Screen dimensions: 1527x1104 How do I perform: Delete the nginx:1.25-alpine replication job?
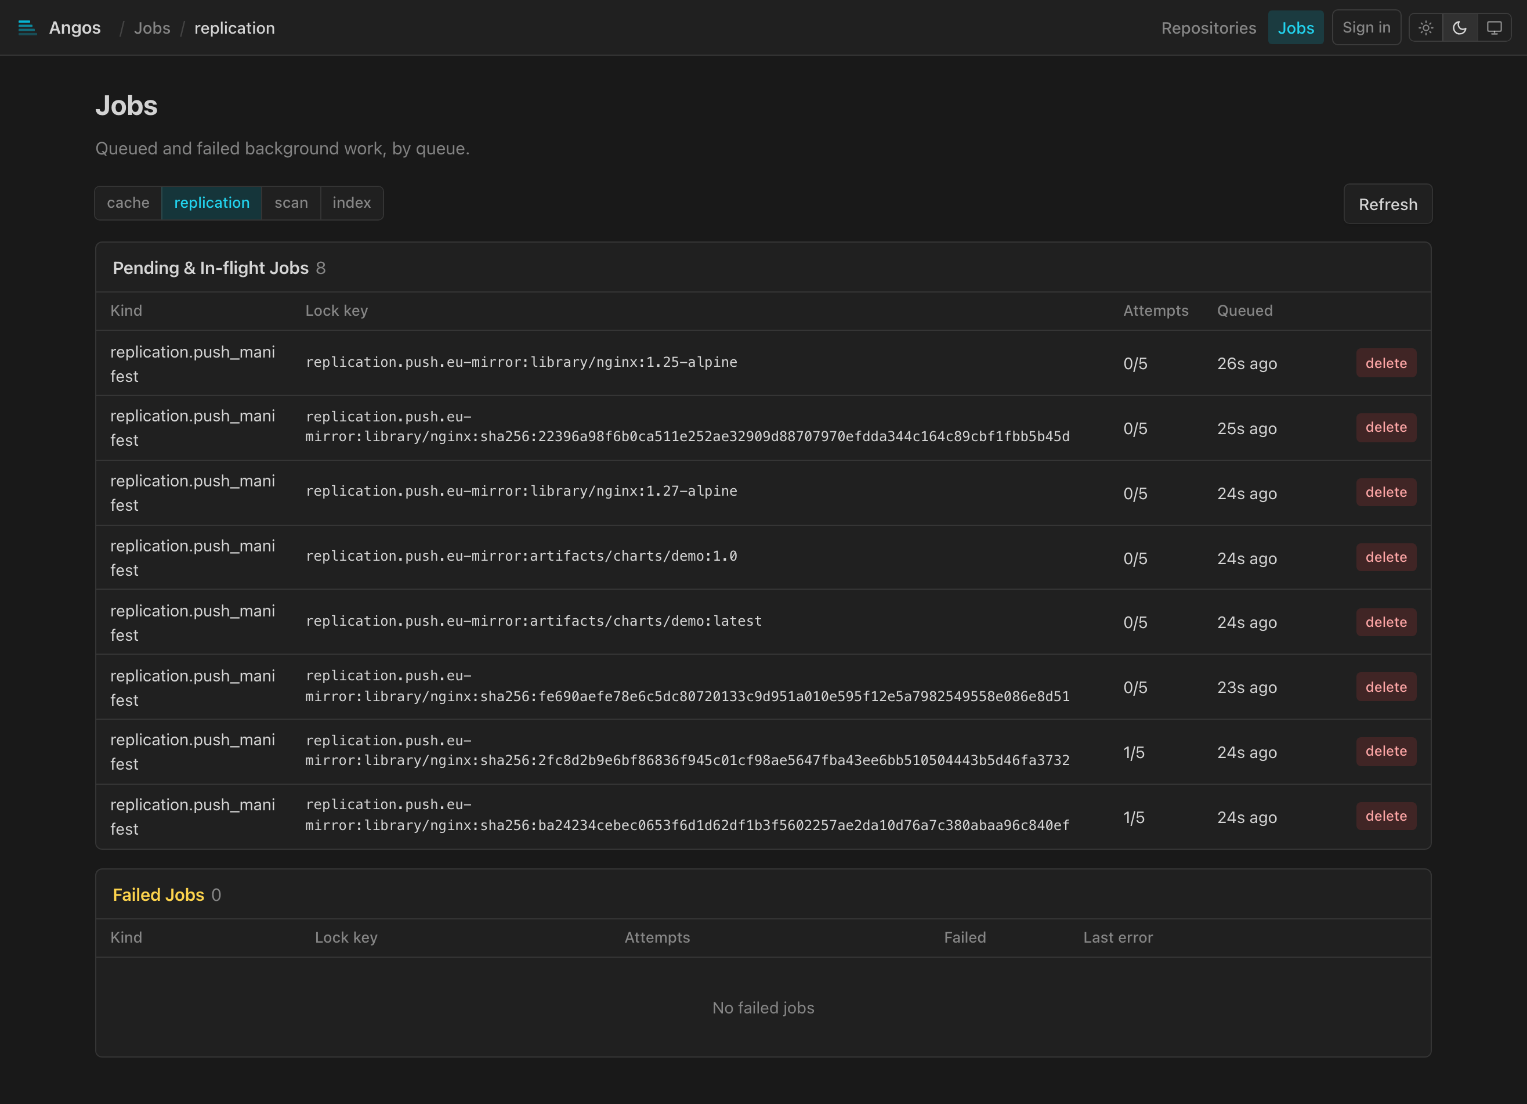[1385, 363]
